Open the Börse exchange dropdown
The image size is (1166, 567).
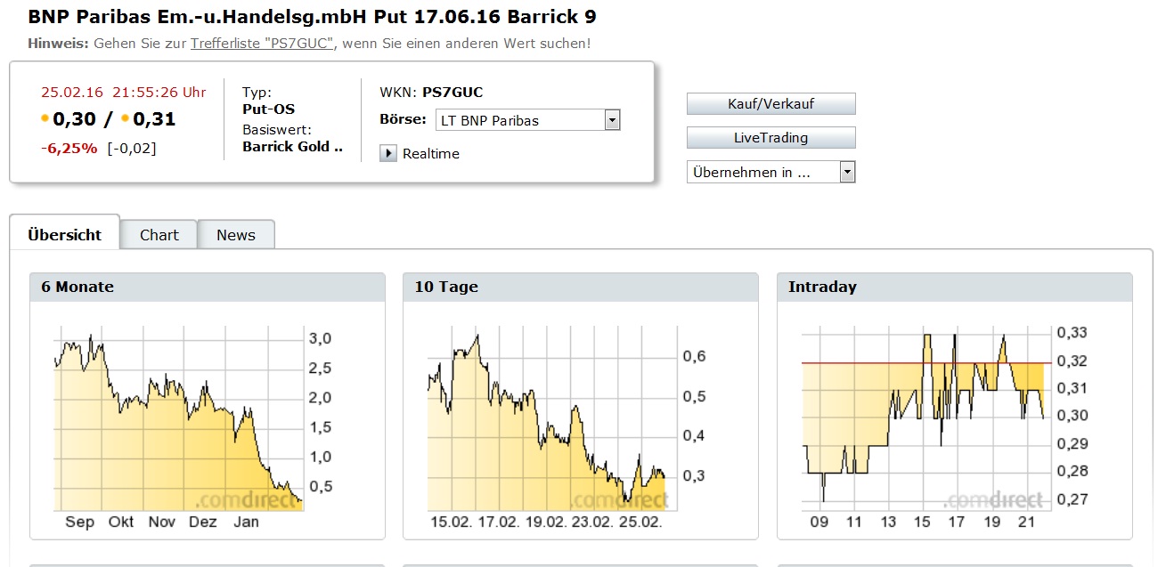coord(611,120)
